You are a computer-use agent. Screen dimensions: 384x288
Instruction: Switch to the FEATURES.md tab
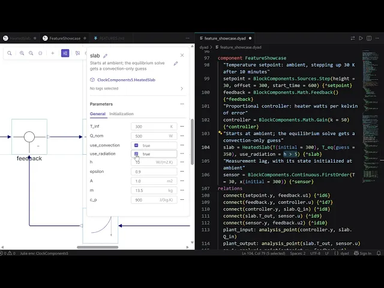pos(112,38)
